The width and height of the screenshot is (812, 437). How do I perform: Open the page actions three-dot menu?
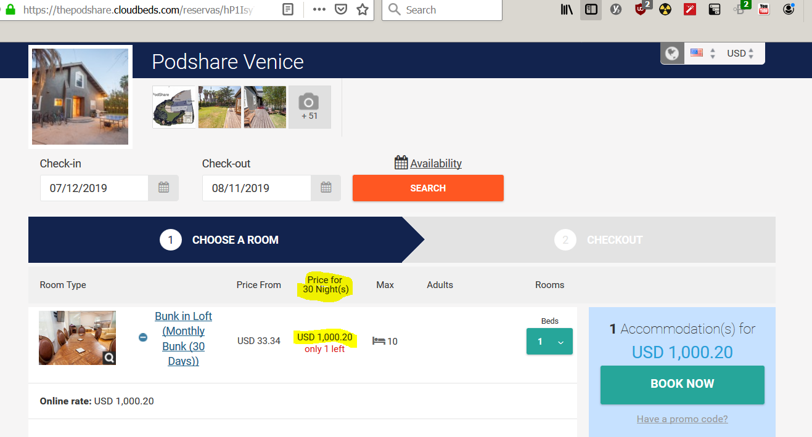tap(319, 10)
